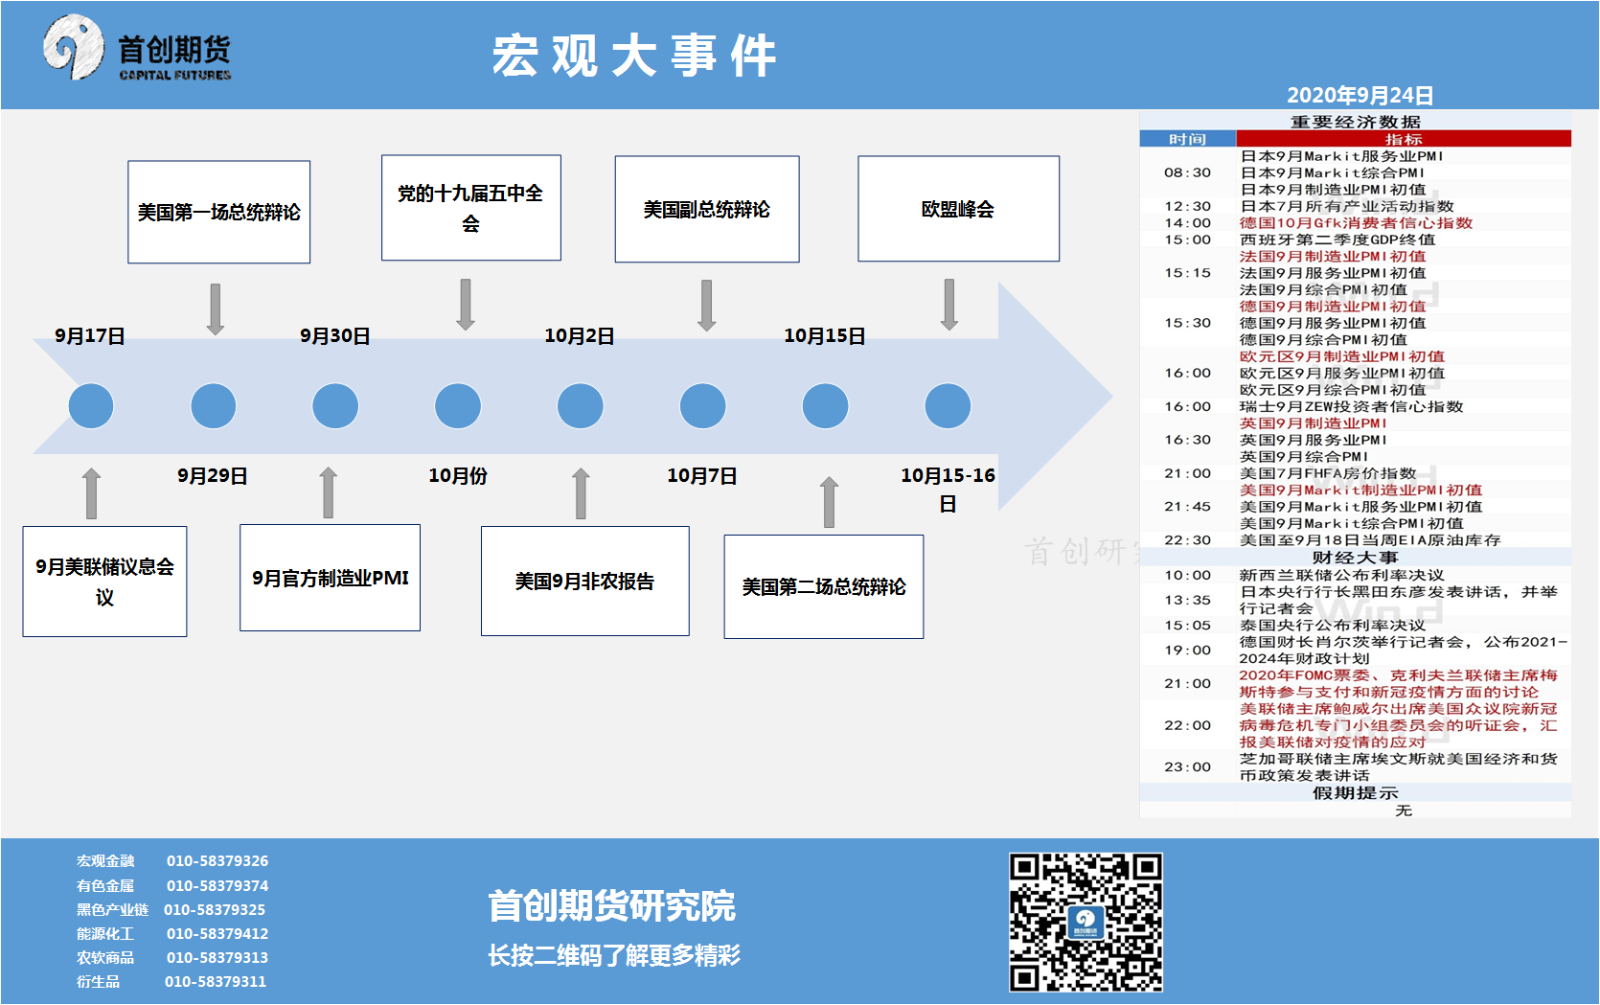Click the 美国至9月18日当周EIA原油库存 entry
Screen dimensions: 1600x1005
point(1370,540)
